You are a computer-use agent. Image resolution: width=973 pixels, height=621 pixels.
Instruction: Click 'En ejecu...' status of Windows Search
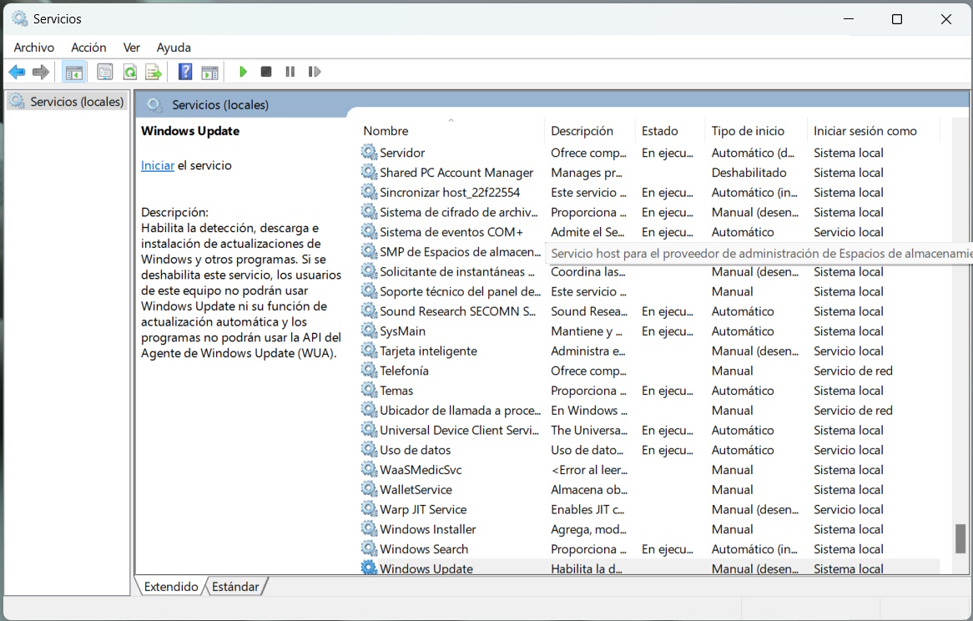[x=667, y=549]
